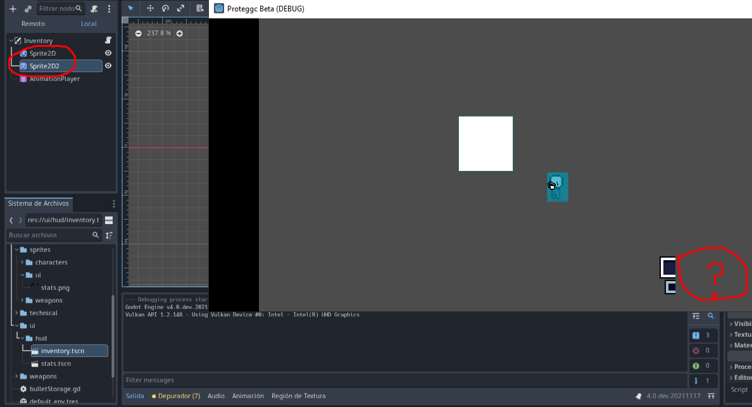Toggle visibility of Sprite2D node
This screenshot has height=407, width=752.
point(108,53)
